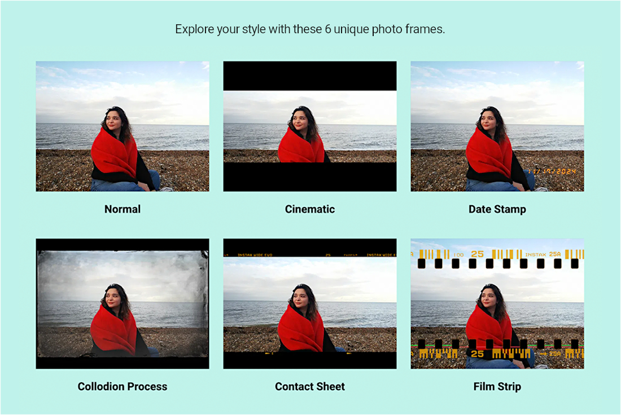Image resolution: width=621 pixels, height=415 pixels.
Task: Select the Film Strip frame photo
Action: coord(497,304)
